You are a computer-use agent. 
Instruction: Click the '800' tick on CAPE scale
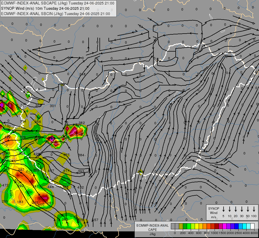tap(207, 233)
